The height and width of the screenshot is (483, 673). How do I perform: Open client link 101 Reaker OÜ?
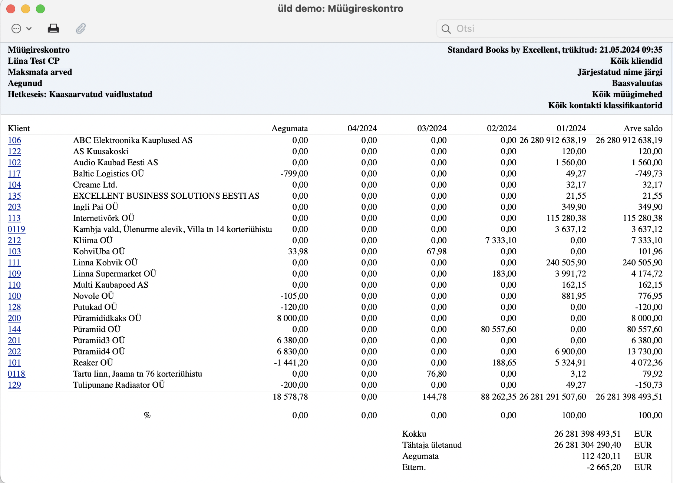(14, 363)
